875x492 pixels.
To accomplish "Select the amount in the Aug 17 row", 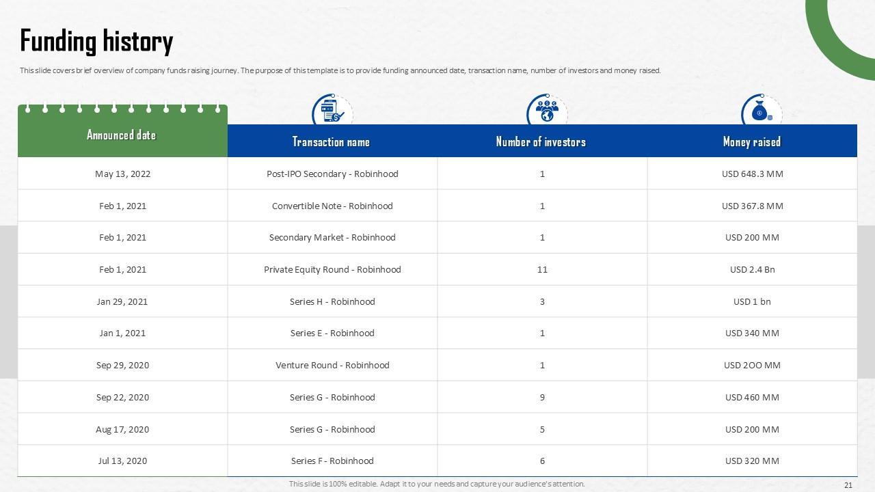I will (x=752, y=429).
